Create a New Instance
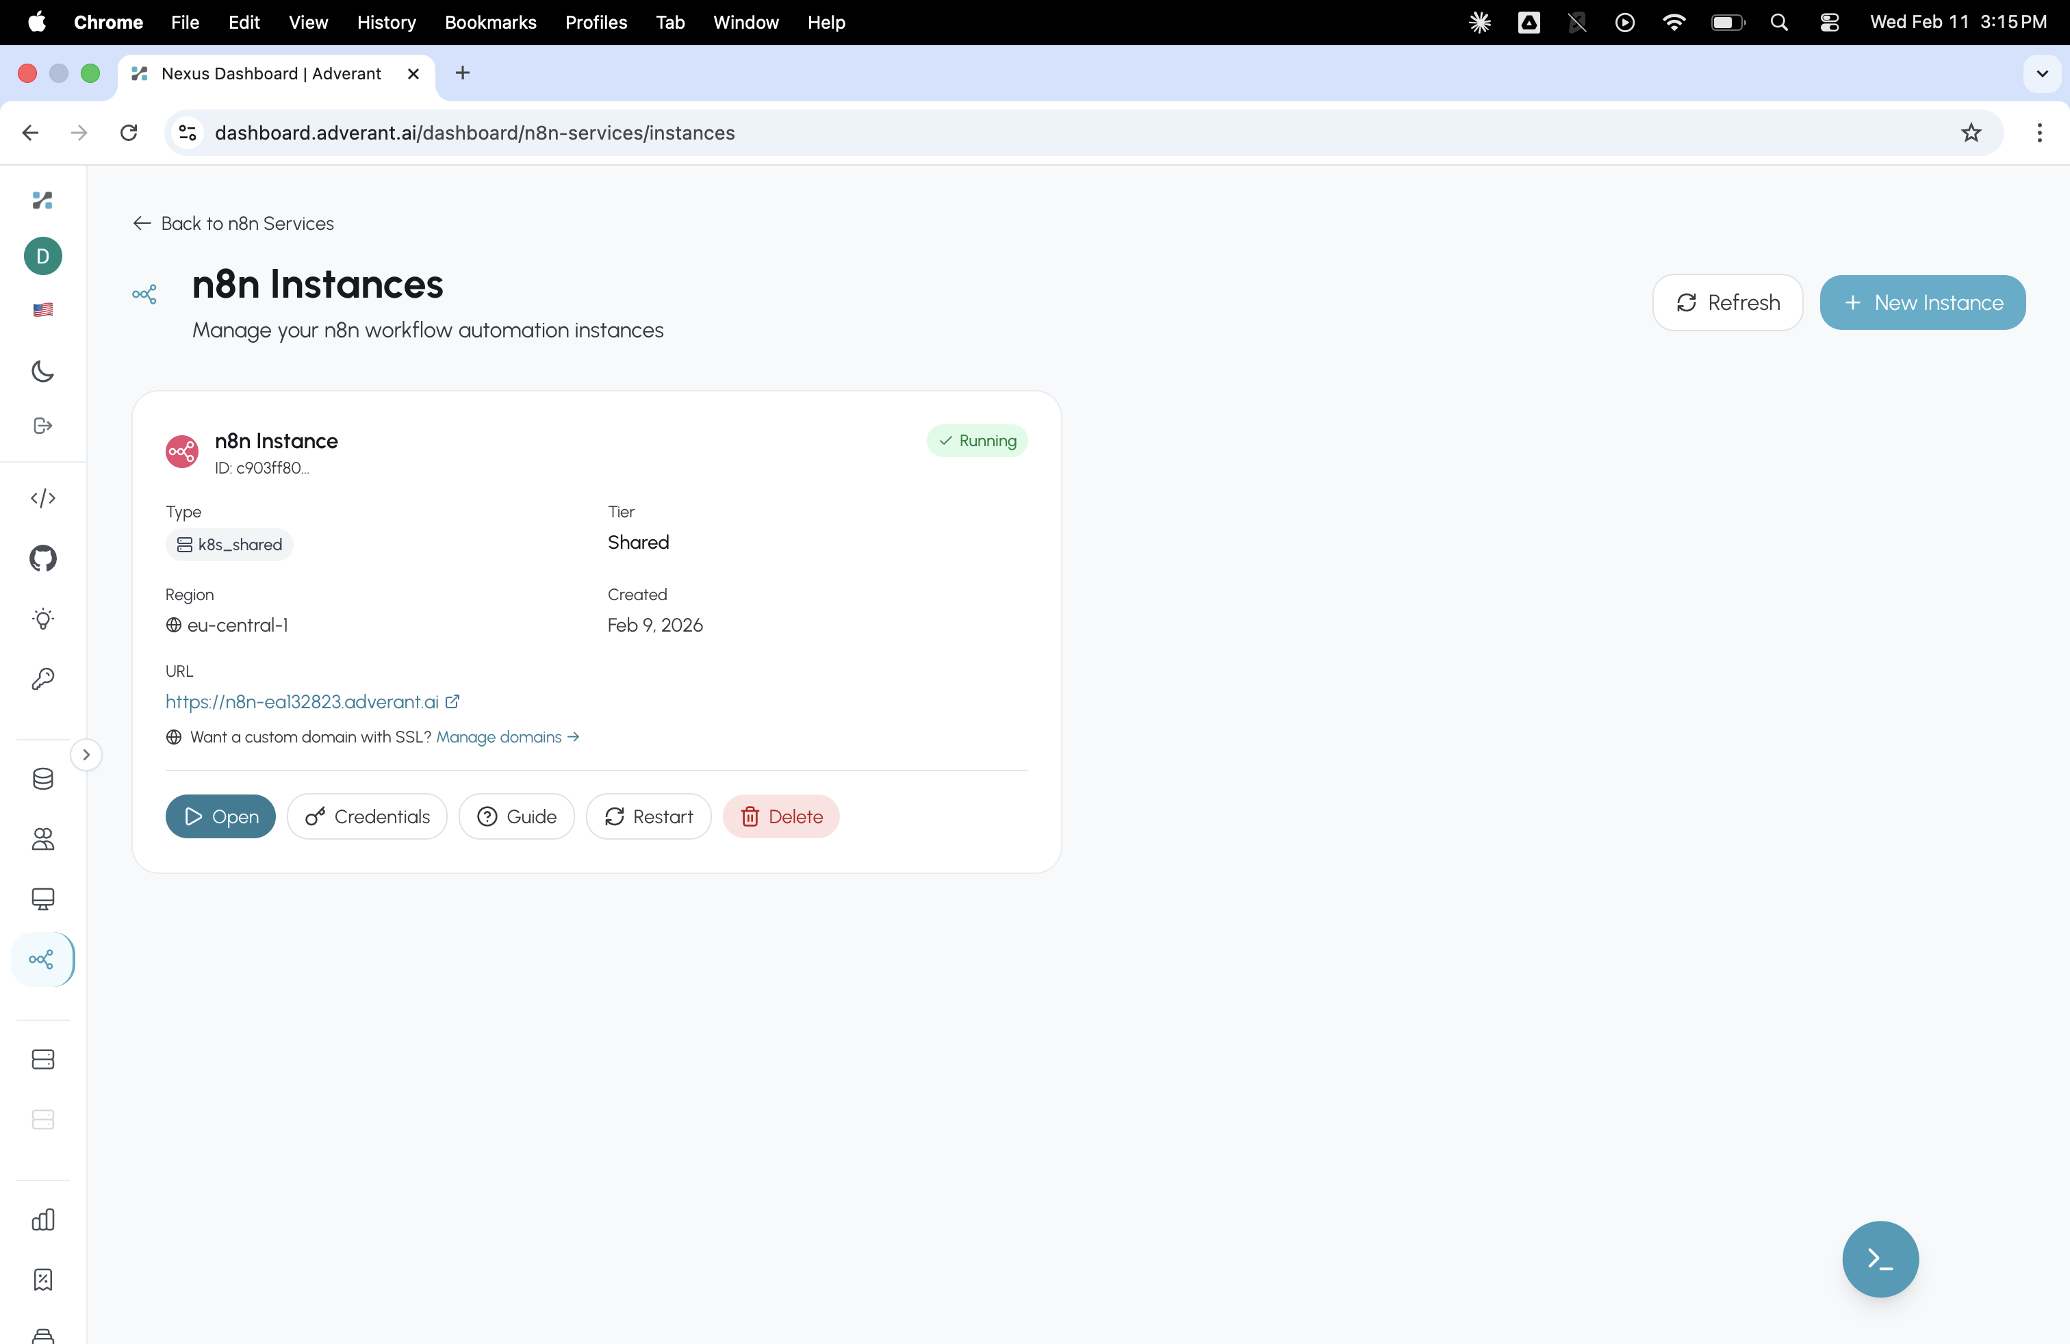 (1922, 302)
